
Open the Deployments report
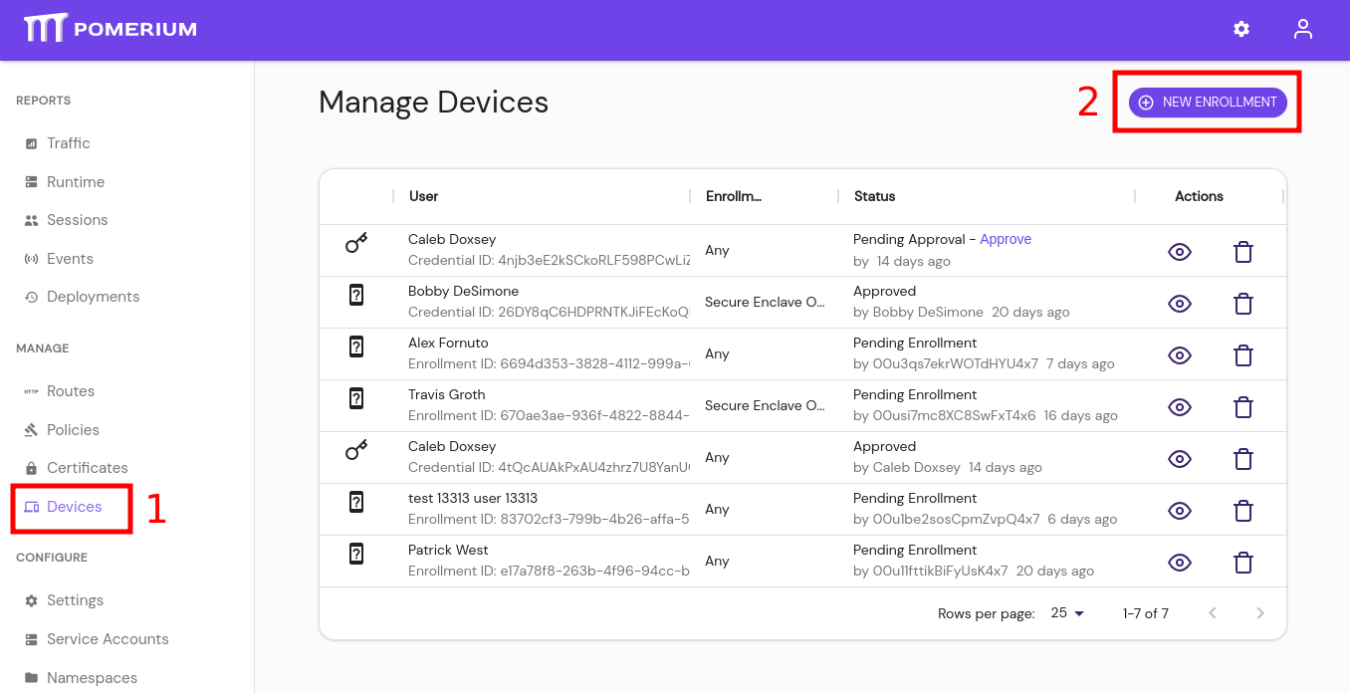click(94, 296)
